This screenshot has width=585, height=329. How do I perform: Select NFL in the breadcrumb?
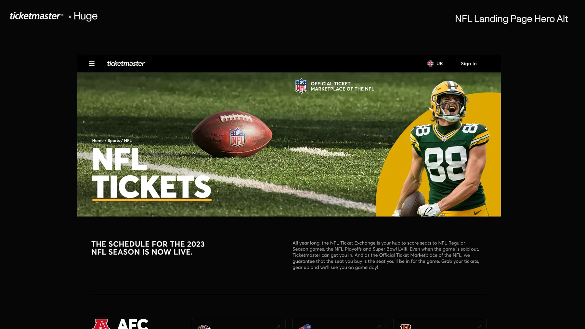tap(128, 141)
